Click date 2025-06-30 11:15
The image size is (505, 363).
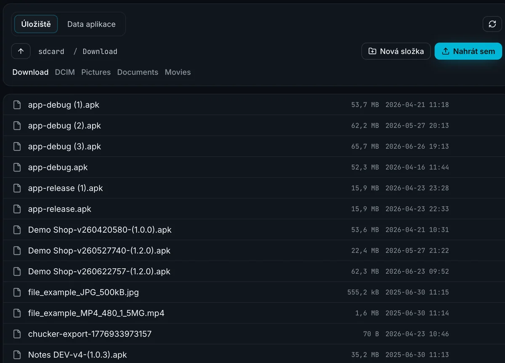click(x=417, y=292)
